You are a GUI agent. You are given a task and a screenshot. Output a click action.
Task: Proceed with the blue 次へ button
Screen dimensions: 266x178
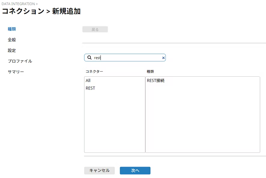[x=135, y=171]
